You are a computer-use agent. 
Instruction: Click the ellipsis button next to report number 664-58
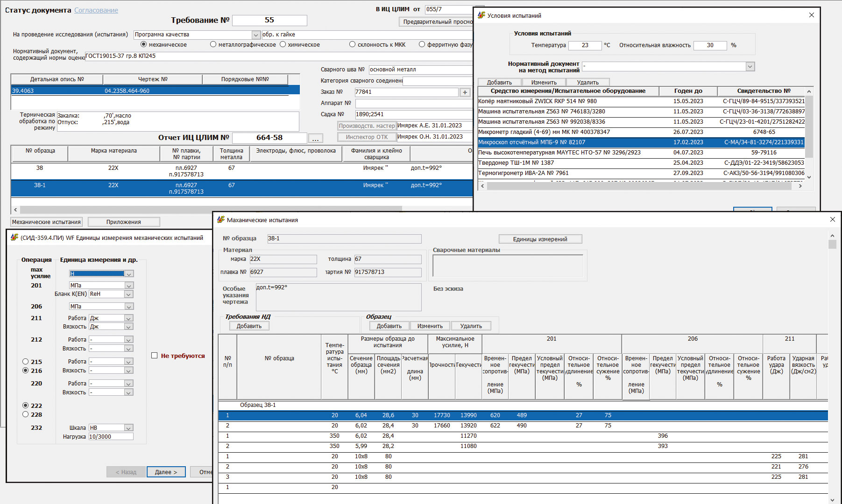click(315, 139)
